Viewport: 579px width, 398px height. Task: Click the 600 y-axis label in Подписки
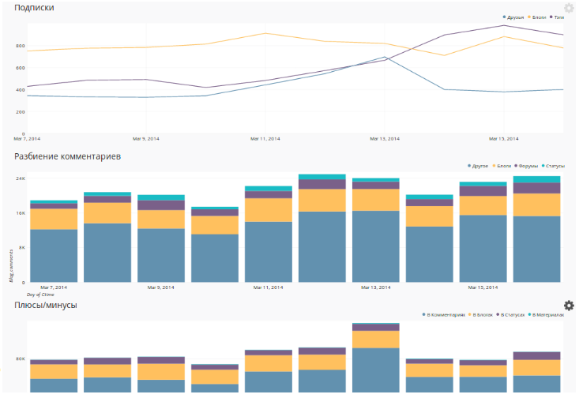click(21, 68)
